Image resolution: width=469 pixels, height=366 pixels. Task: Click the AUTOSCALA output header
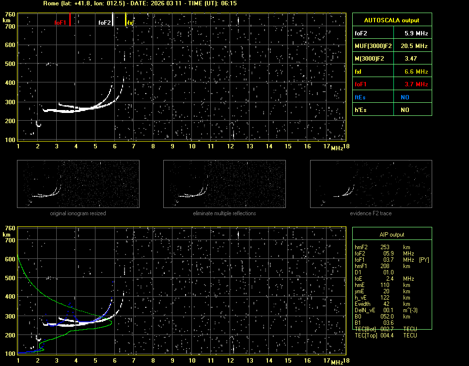click(x=391, y=20)
